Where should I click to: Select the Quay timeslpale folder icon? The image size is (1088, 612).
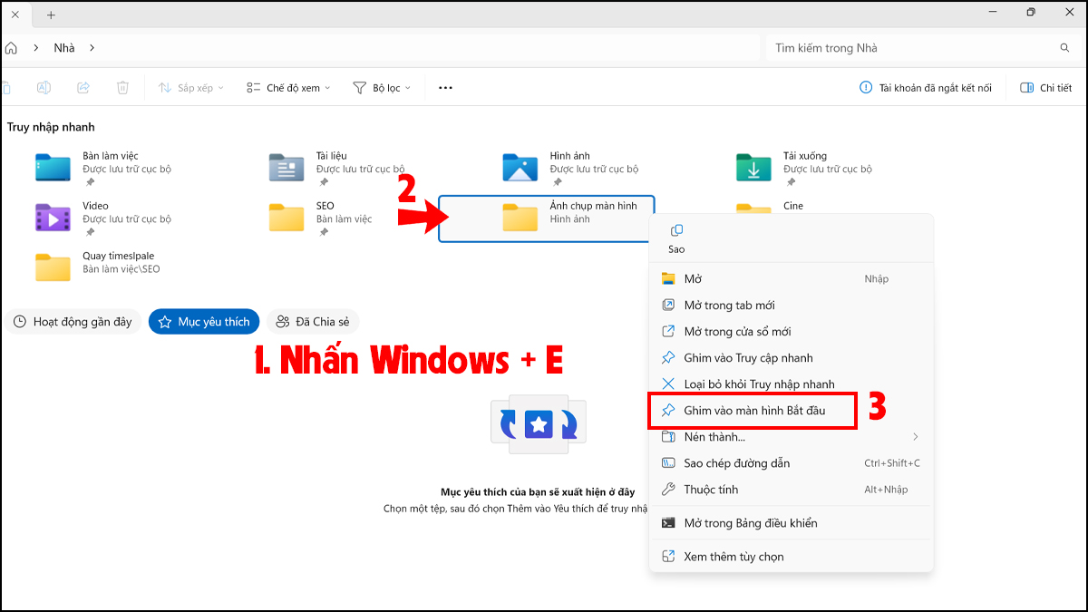(x=53, y=267)
